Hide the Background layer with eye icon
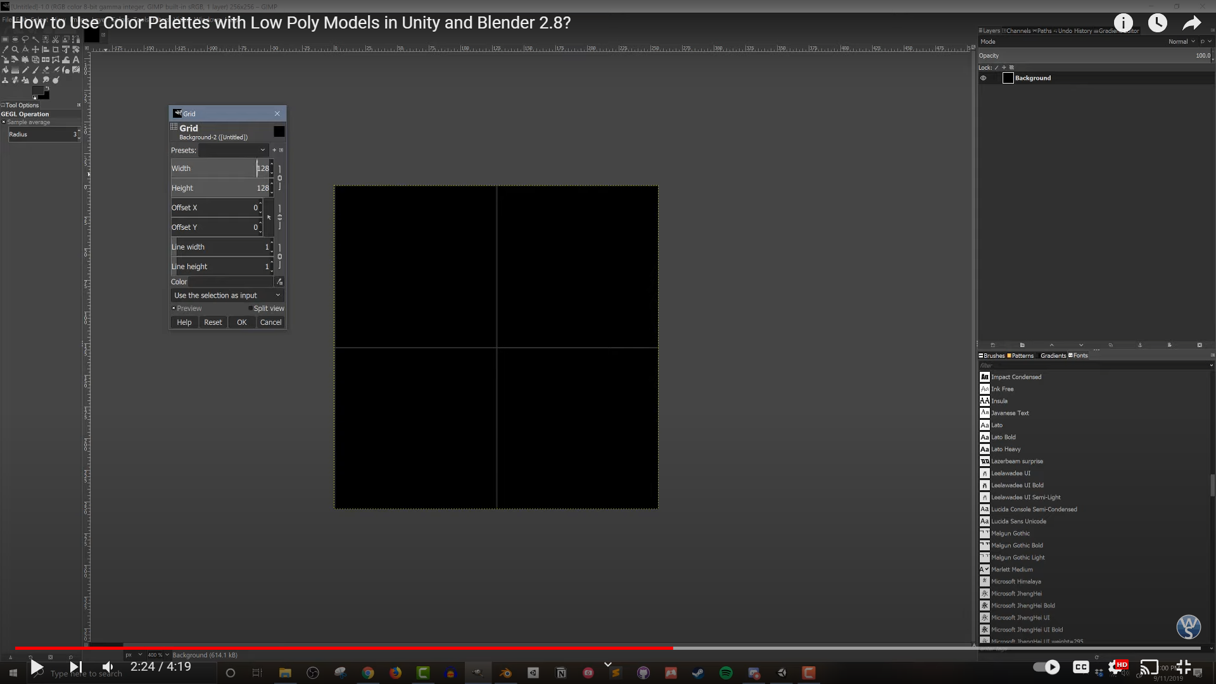This screenshot has width=1216, height=684. (x=984, y=79)
